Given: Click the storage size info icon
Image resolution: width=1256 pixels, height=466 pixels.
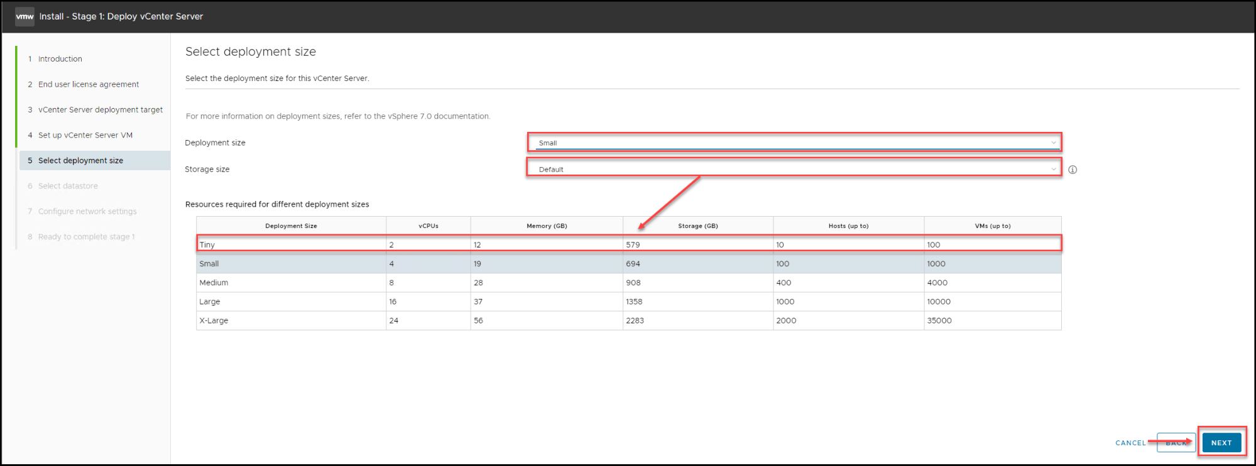Looking at the screenshot, I should 1073,170.
